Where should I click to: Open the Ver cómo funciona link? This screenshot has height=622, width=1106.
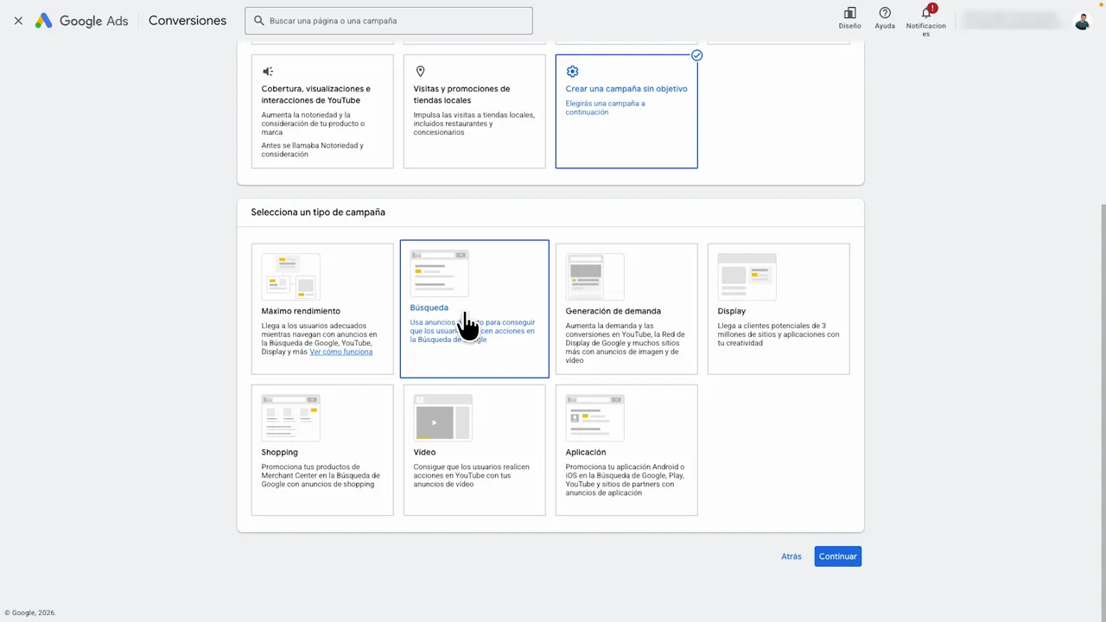click(341, 352)
